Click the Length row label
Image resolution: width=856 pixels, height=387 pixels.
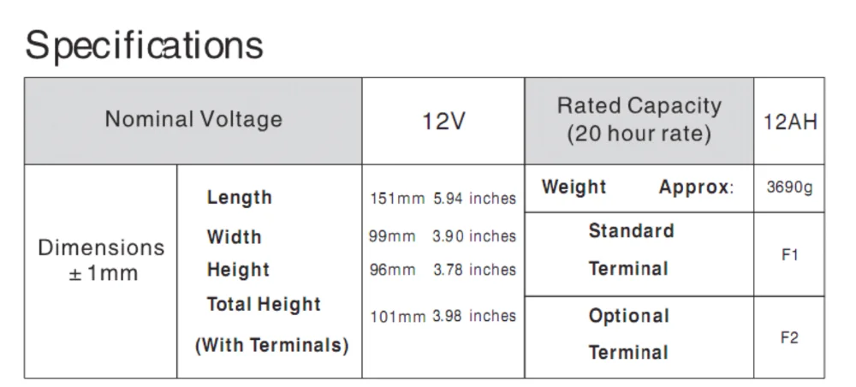point(239,198)
